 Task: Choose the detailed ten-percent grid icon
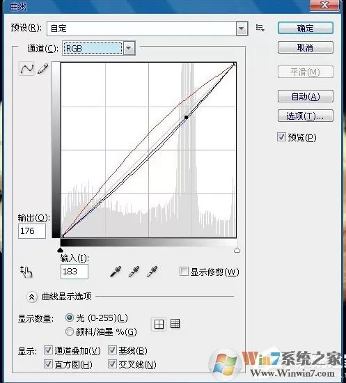point(175,323)
